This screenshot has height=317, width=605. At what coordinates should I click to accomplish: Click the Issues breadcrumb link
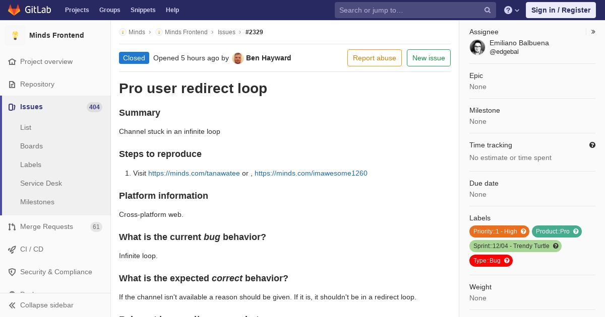[x=226, y=32]
